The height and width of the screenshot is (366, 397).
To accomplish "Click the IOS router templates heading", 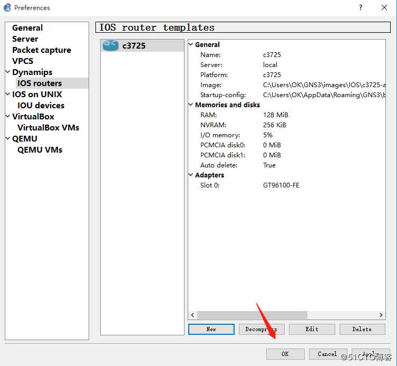I will click(x=157, y=27).
